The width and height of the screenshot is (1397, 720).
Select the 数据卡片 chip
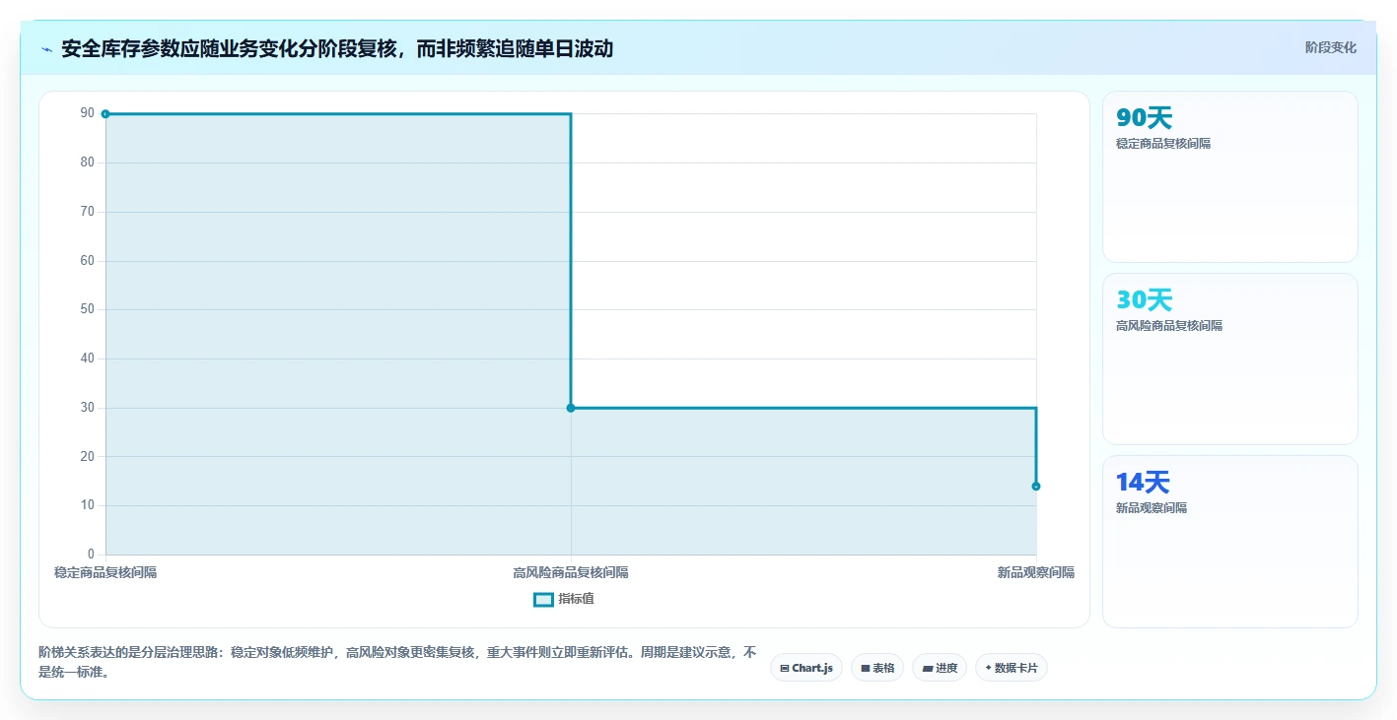click(x=1012, y=668)
